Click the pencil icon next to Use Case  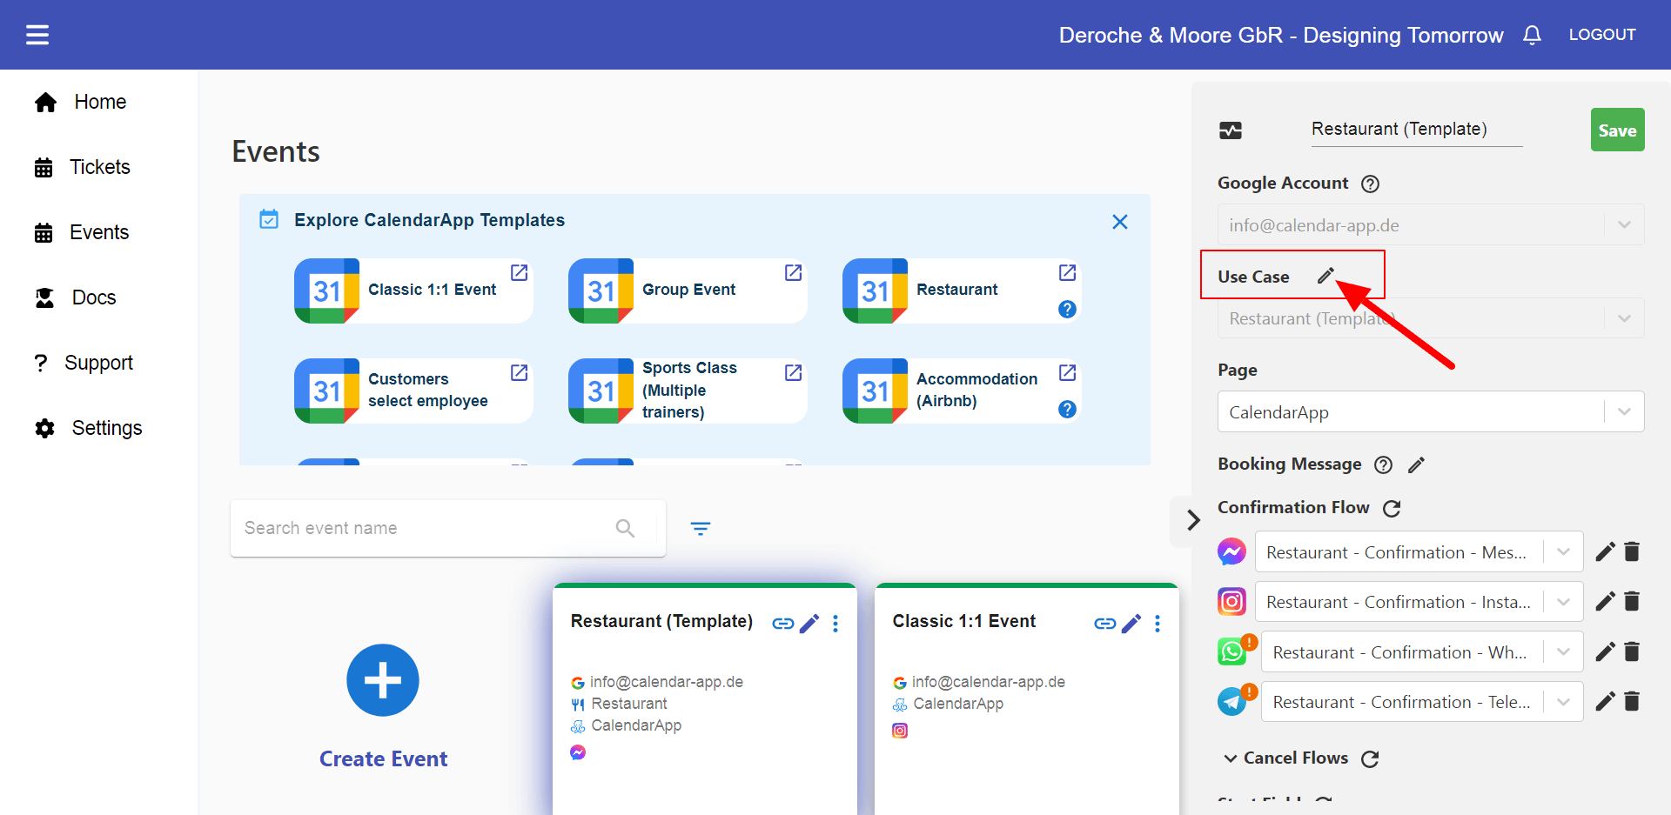[x=1325, y=277]
